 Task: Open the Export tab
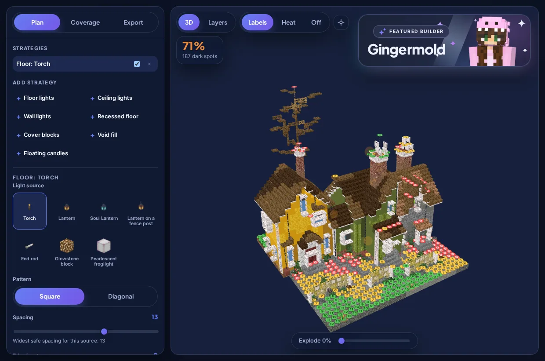pyautogui.click(x=133, y=22)
